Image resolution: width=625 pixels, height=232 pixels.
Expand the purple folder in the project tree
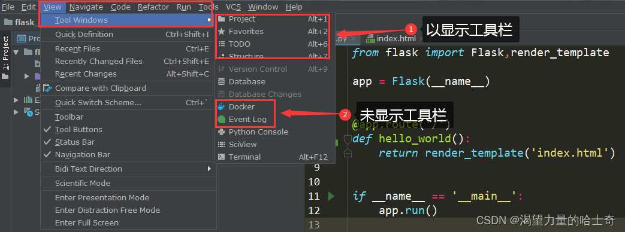pos(27,76)
